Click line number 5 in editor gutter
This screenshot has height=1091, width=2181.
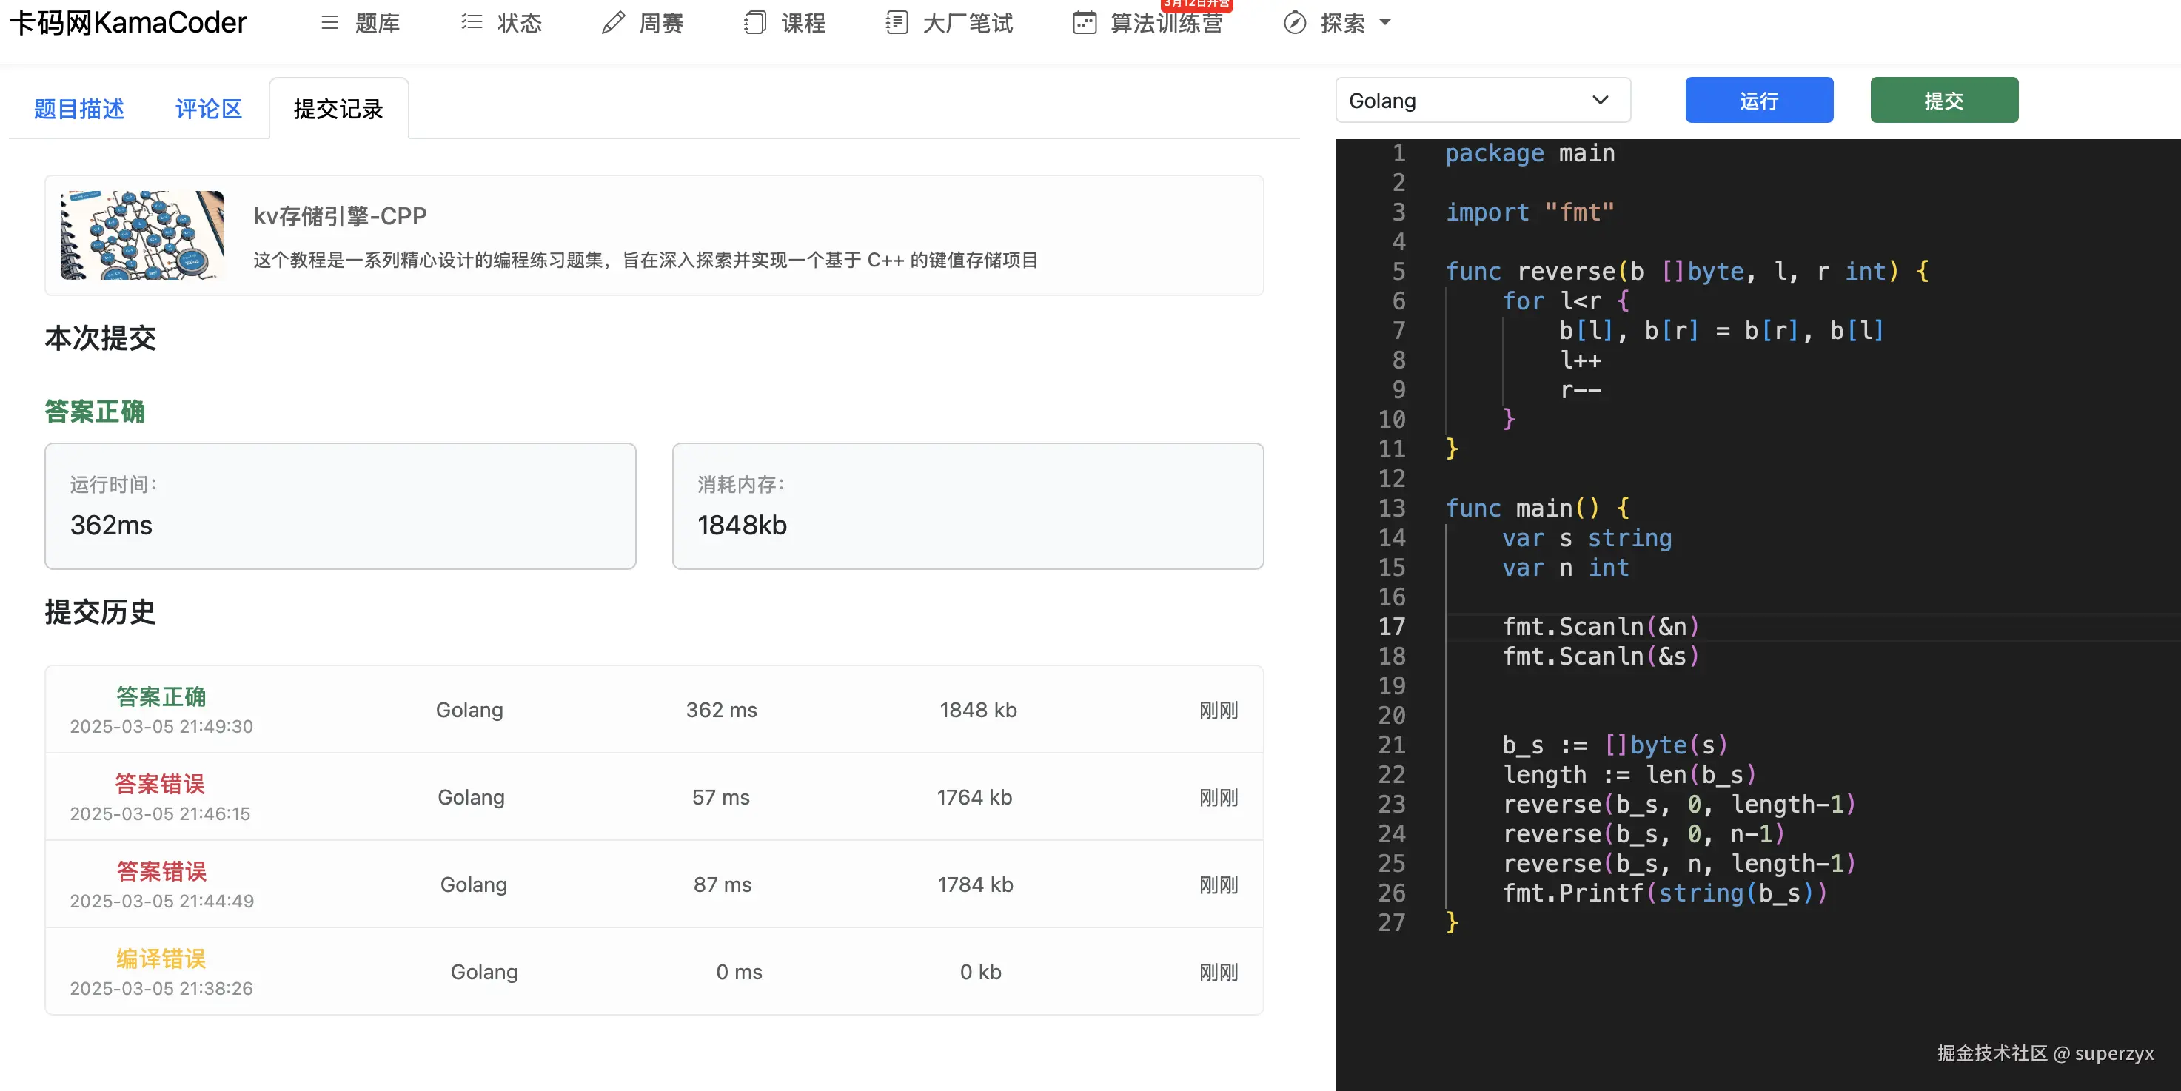(1398, 272)
